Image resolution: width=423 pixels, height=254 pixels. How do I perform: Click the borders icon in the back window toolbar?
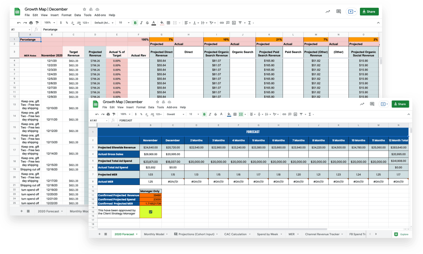(x=168, y=23)
